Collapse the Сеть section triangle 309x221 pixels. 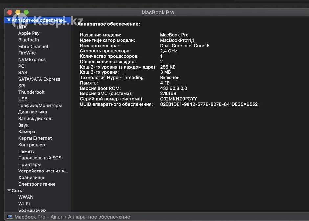[x=9, y=191]
